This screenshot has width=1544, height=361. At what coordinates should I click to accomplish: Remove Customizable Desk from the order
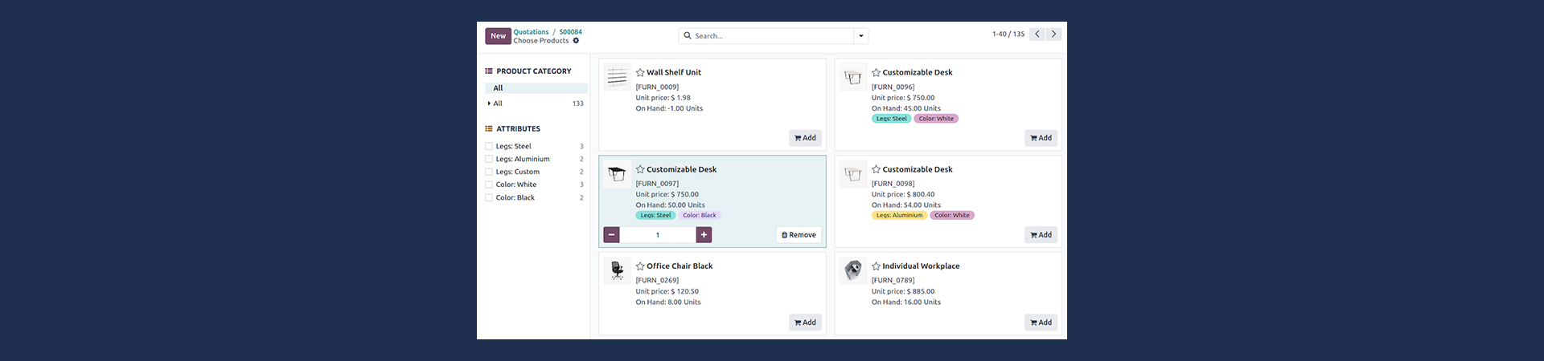(799, 235)
